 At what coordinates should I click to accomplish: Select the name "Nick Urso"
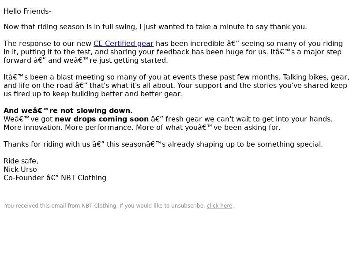tap(20, 170)
